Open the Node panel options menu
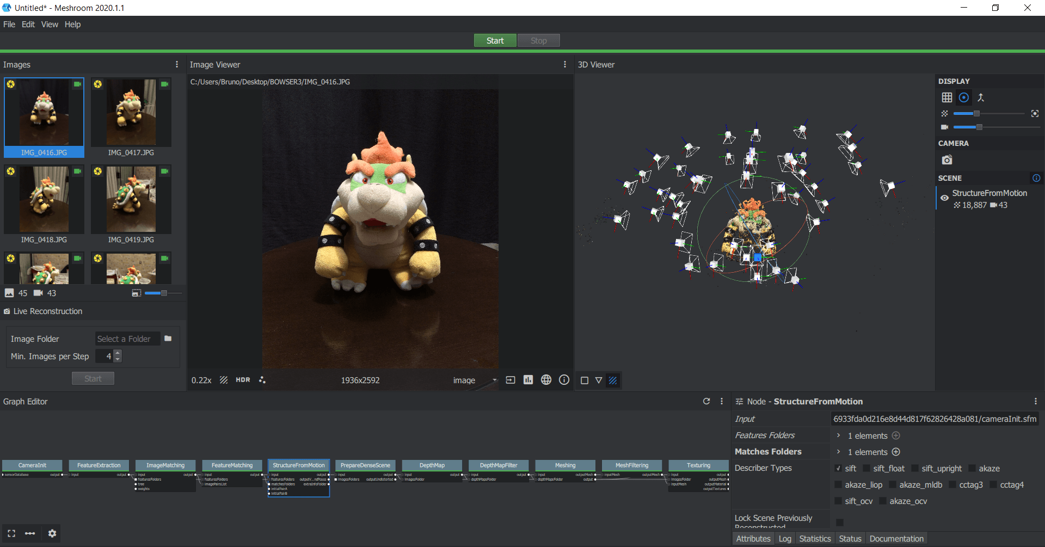1045x547 pixels. coord(1035,401)
